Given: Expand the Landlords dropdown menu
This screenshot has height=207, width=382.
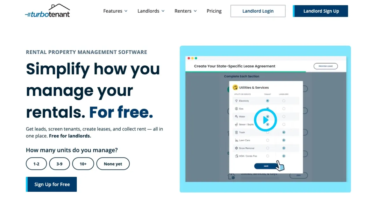Looking at the screenshot, I should [x=151, y=11].
